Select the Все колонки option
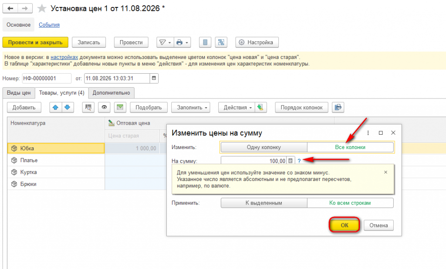 click(350, 147)
